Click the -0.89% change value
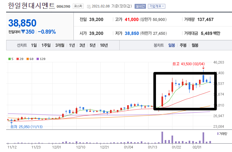 point(47,32)
